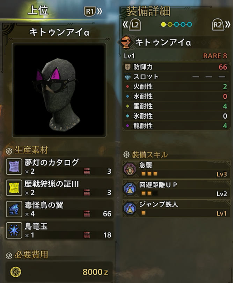
Task: Select the last teal page dot
Action: [x=189, y=24]
